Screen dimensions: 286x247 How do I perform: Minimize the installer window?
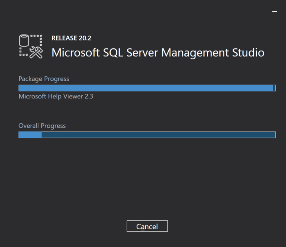[274, 12]
